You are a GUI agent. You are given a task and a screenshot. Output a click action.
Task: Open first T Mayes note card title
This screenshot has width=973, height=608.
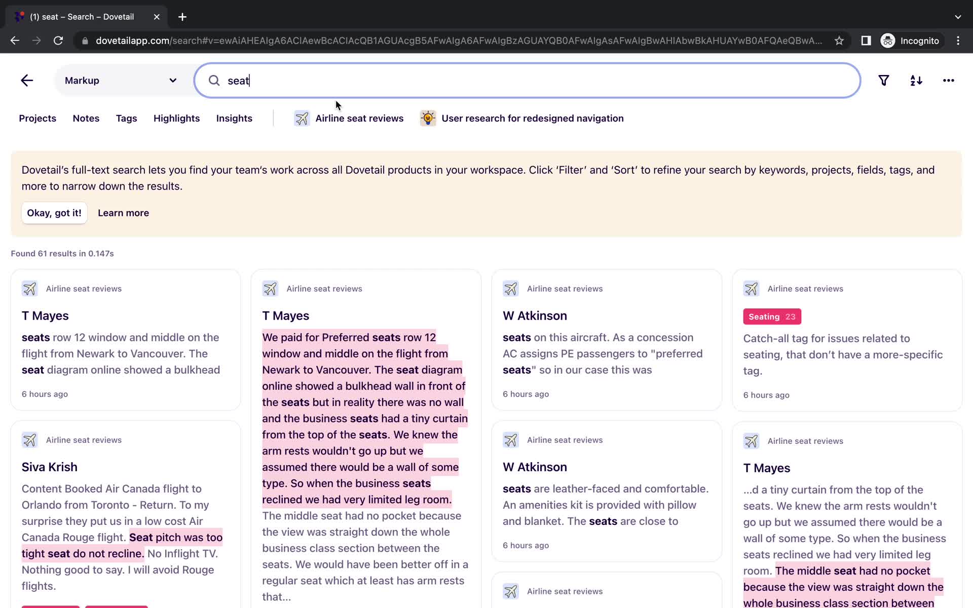[45, 316]
